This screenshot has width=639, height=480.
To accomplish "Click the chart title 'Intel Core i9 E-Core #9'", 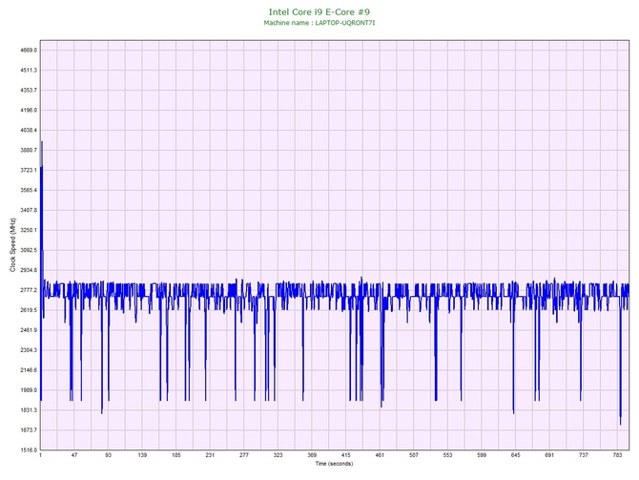I will (319, 11).
